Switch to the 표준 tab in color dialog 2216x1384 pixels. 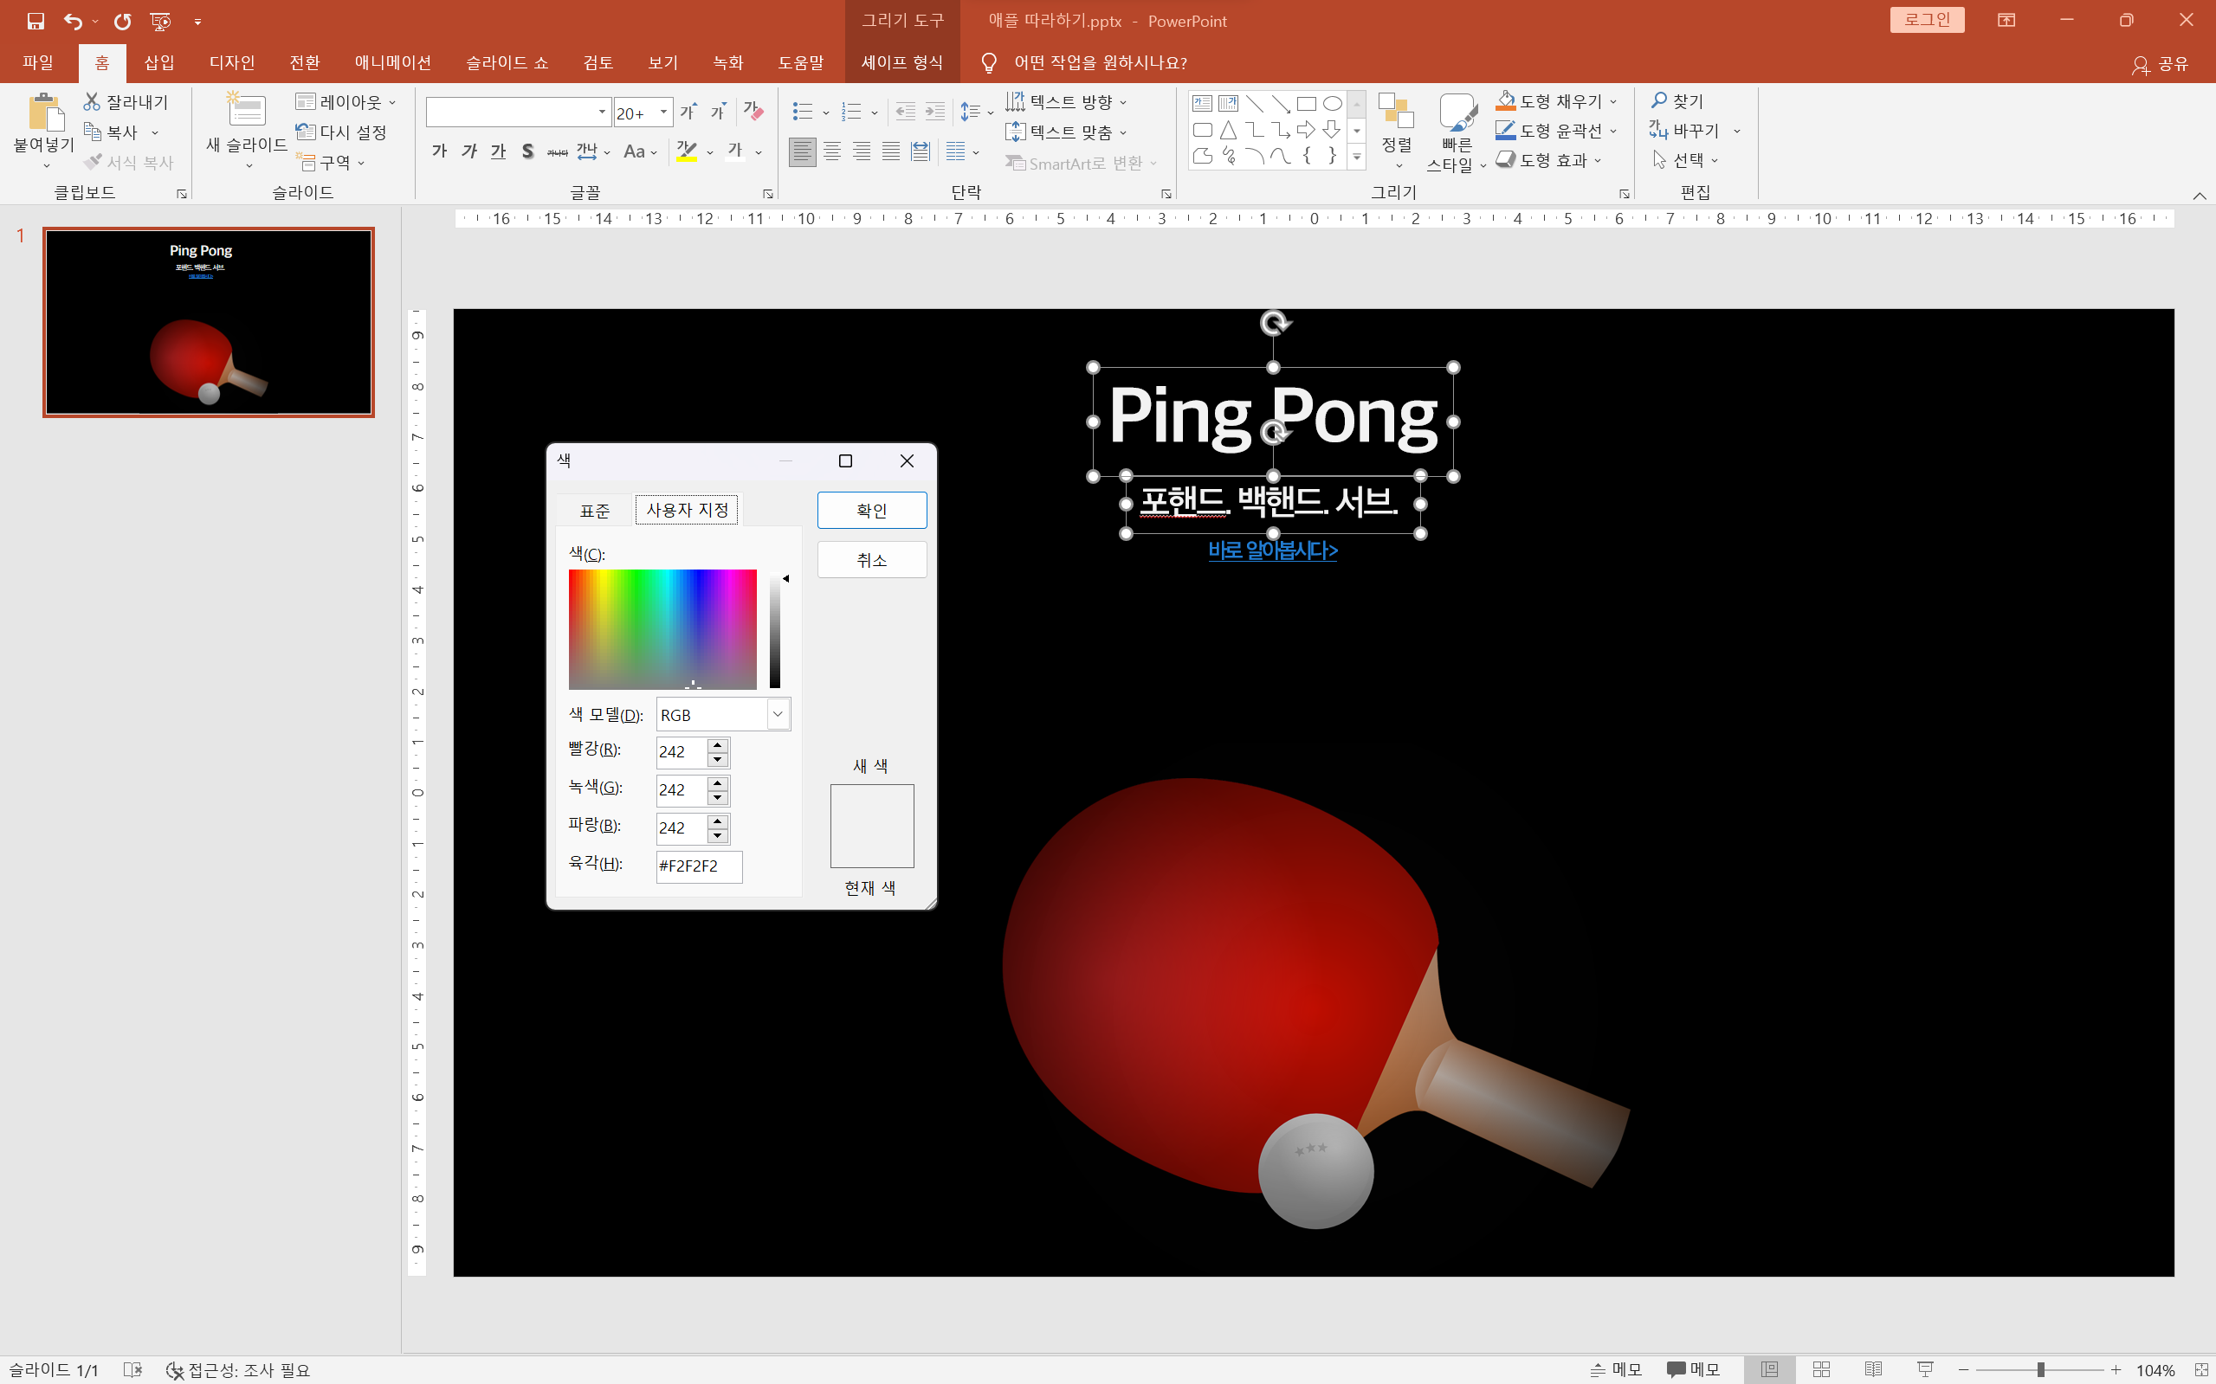[594, 511]
